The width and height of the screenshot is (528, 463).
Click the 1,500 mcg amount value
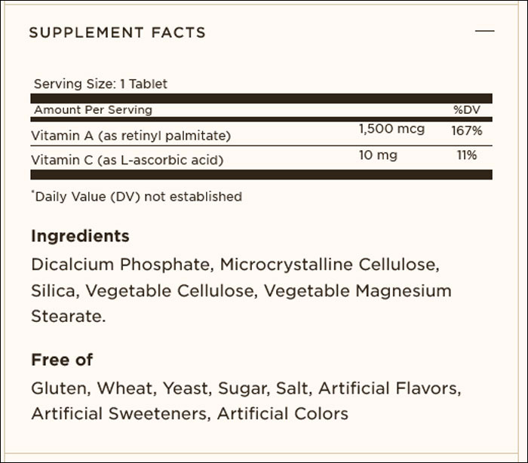pyautogui.click(x=391, y=129)
